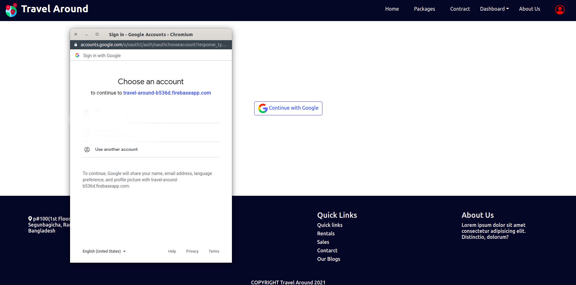The image size is (576, 285).
Task: Click the Travel Around brand title
Action: tap(55, 9)
